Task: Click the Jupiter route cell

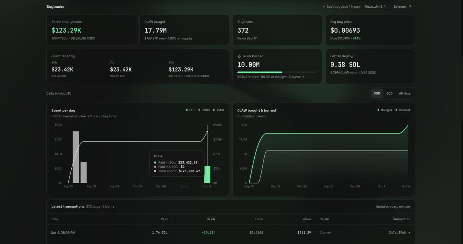Action: (325, 233)
